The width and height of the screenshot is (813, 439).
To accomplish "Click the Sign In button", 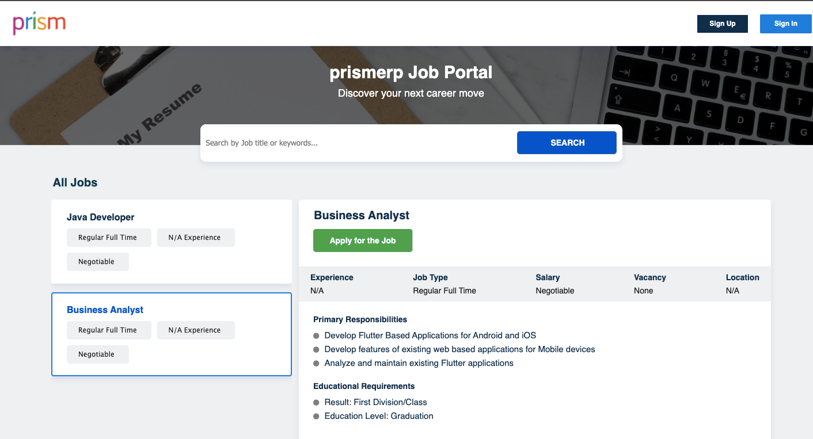I will pos(785,24).
